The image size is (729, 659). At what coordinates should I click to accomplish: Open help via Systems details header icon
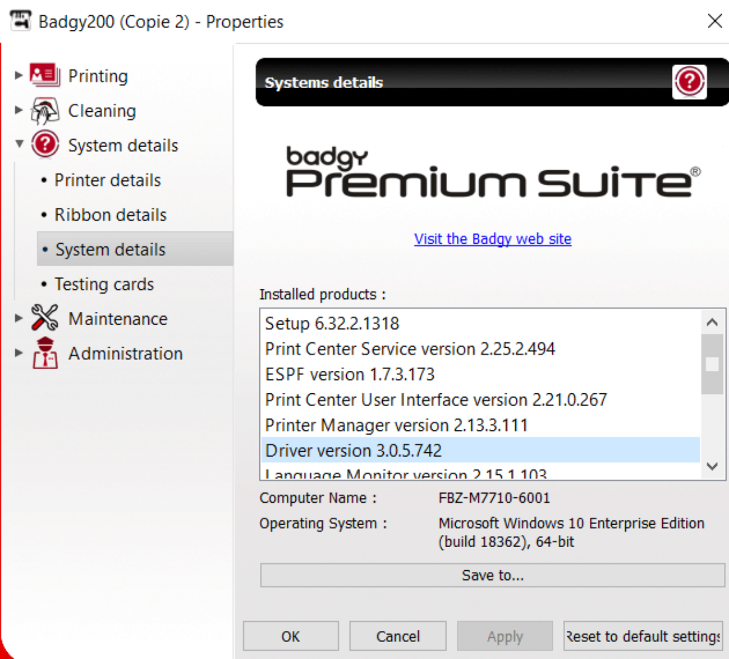click(x=689, y=81)
